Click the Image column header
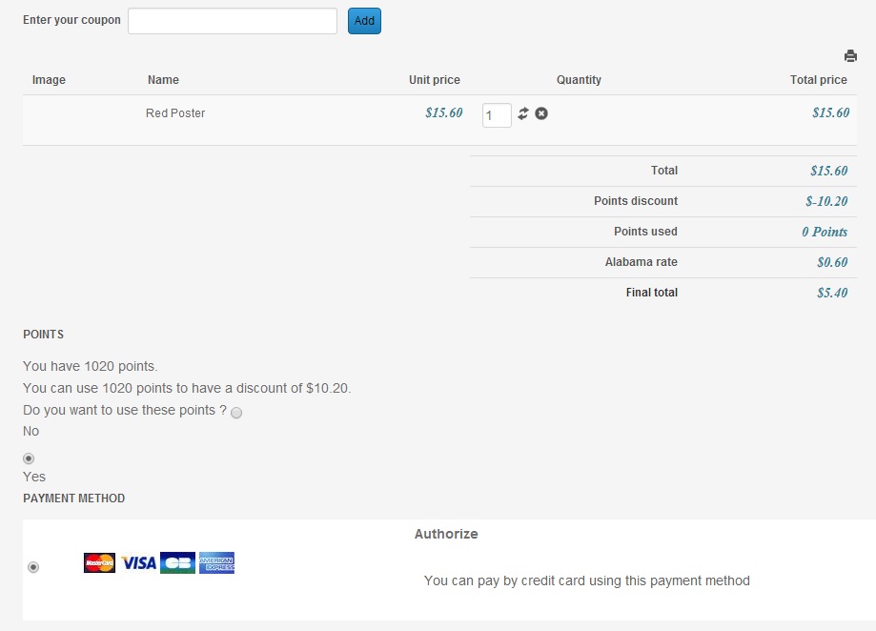876x631 pixels. tap(49, 80)
